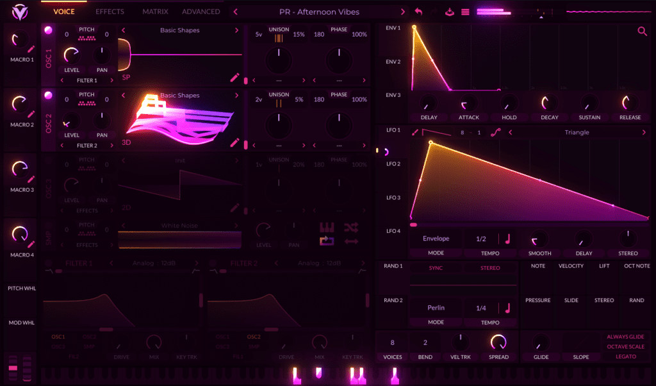Save preset with the export icon
The width and height of the screenshot is (656, 386).
[450, 12]
